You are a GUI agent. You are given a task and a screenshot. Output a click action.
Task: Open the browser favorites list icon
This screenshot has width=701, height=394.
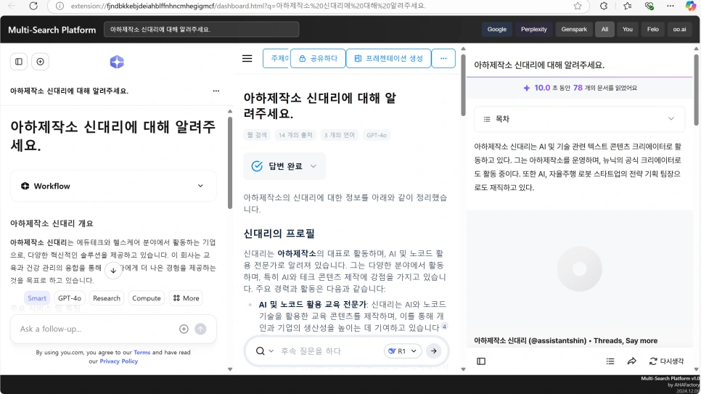pyautogui.click(x=627, y=6)
